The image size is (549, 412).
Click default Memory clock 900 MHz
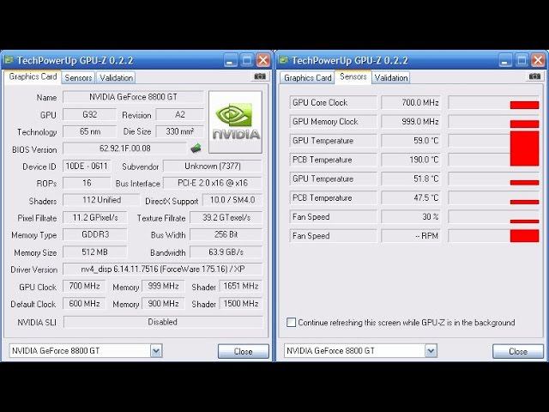point(163,303)
